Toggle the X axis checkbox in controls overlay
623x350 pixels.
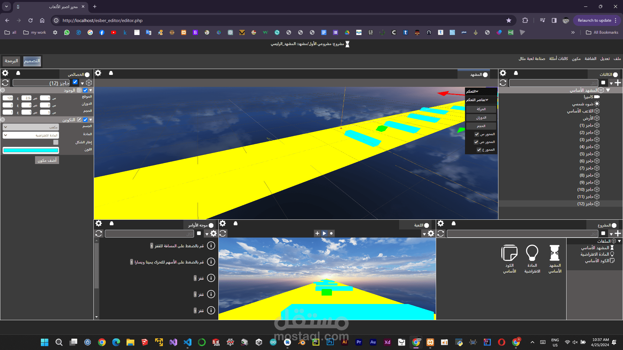pyautogui.click(x=477, y=134)
